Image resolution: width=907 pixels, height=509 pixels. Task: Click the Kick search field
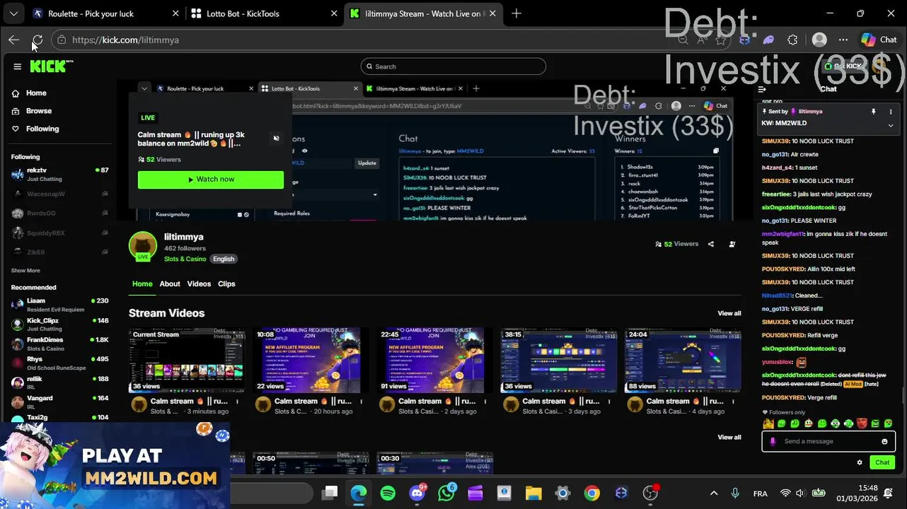453,66
